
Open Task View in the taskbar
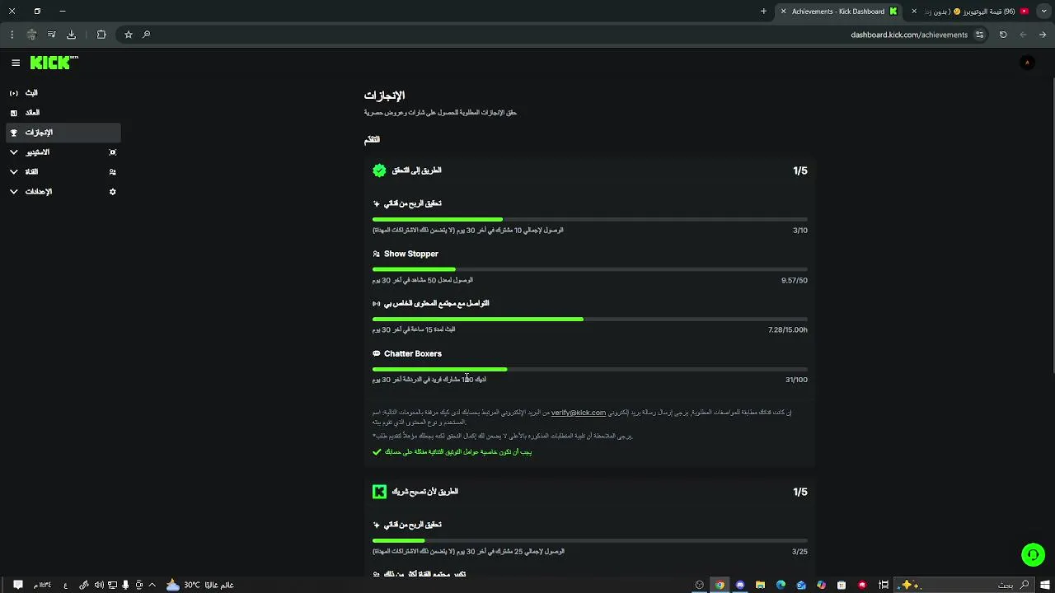pyautogui.click(x=884, y=585)
